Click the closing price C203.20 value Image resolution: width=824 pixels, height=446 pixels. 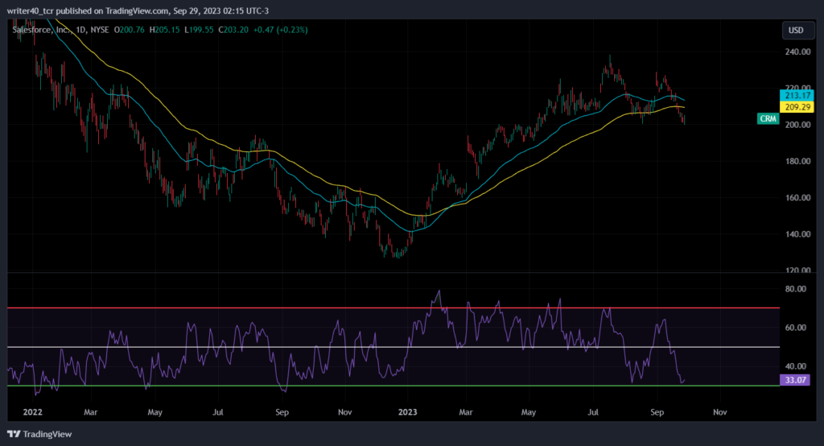pos(233,30)
